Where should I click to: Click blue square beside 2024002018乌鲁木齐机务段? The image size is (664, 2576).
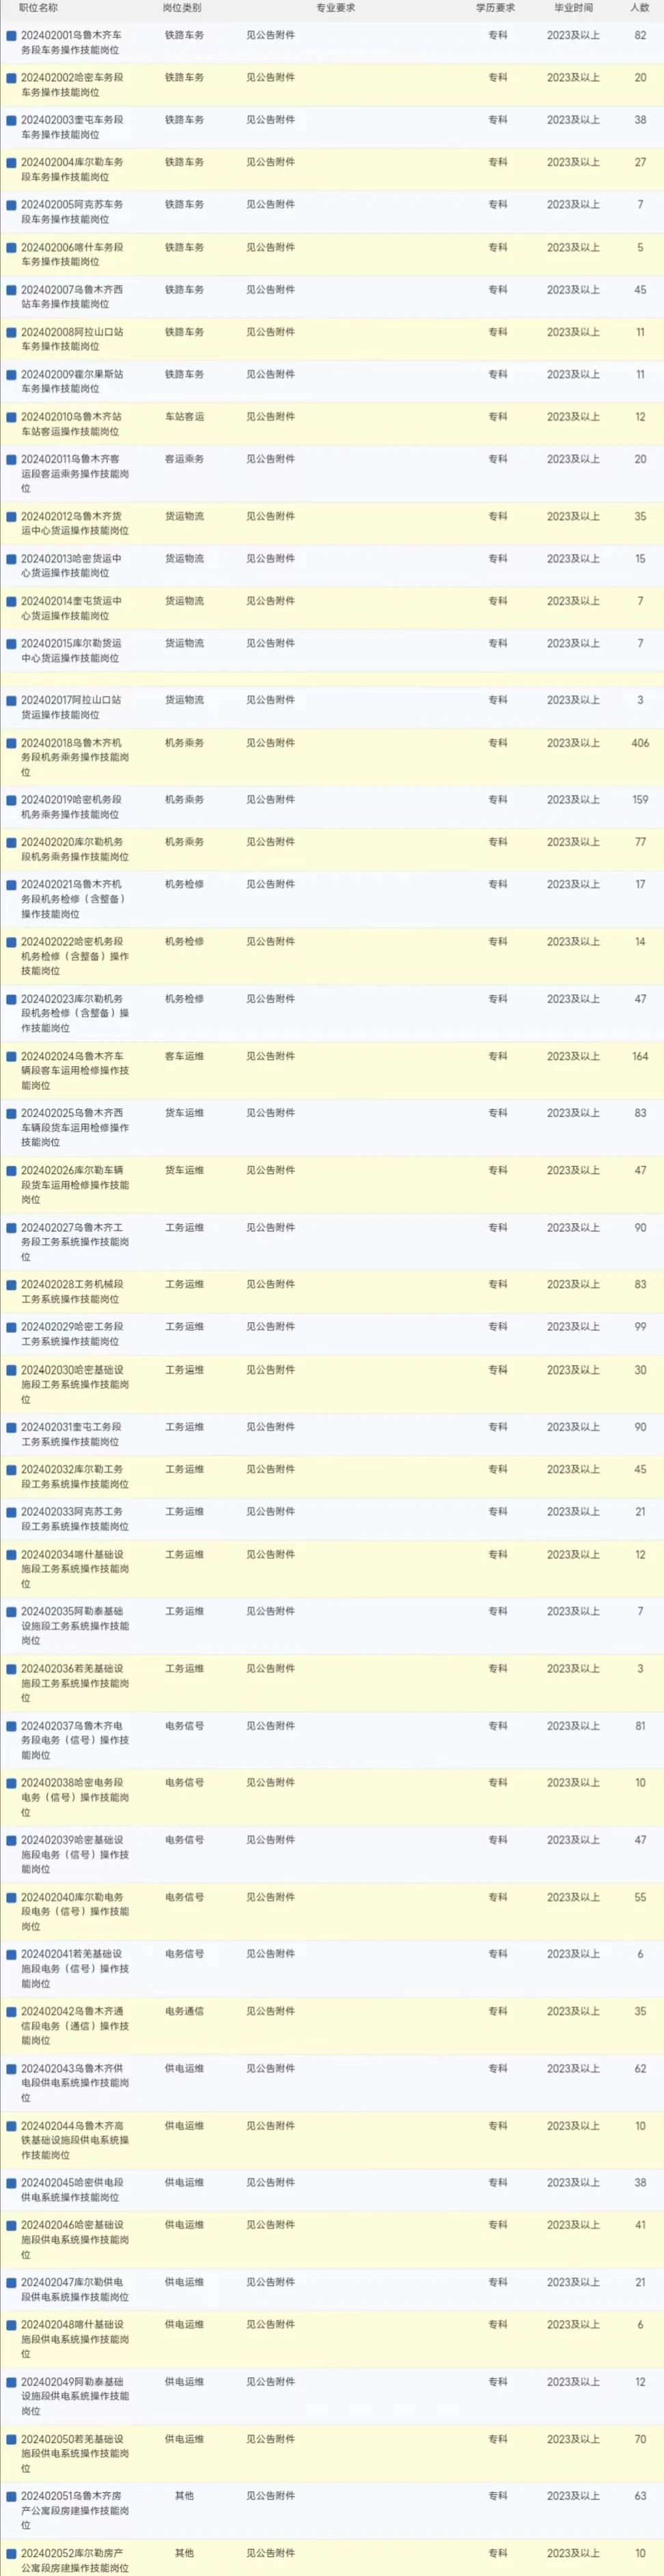point(11,743)
